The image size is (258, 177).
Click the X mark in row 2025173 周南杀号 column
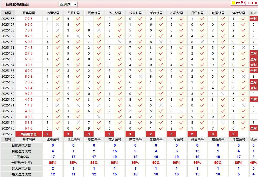pyautogui.click(x=99, y=117)
